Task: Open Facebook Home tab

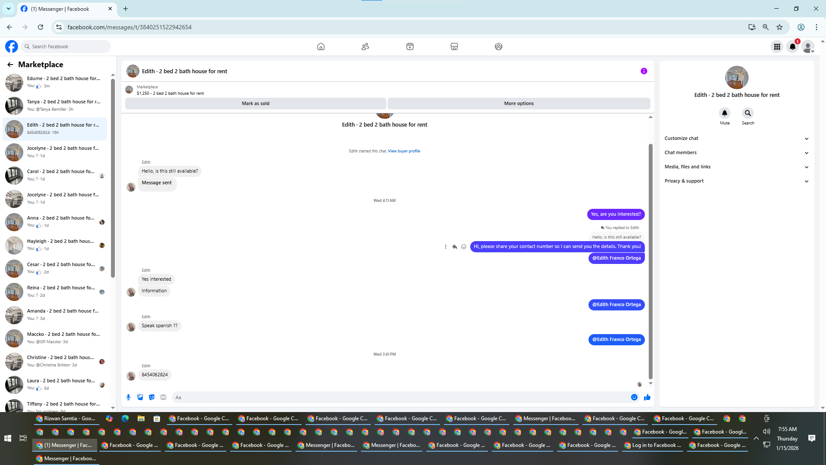Action: point(321,46)
